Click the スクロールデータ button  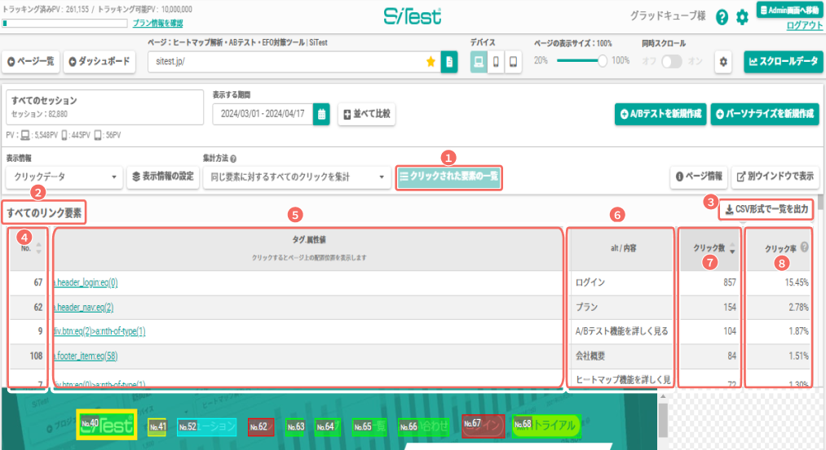point(784,62)
